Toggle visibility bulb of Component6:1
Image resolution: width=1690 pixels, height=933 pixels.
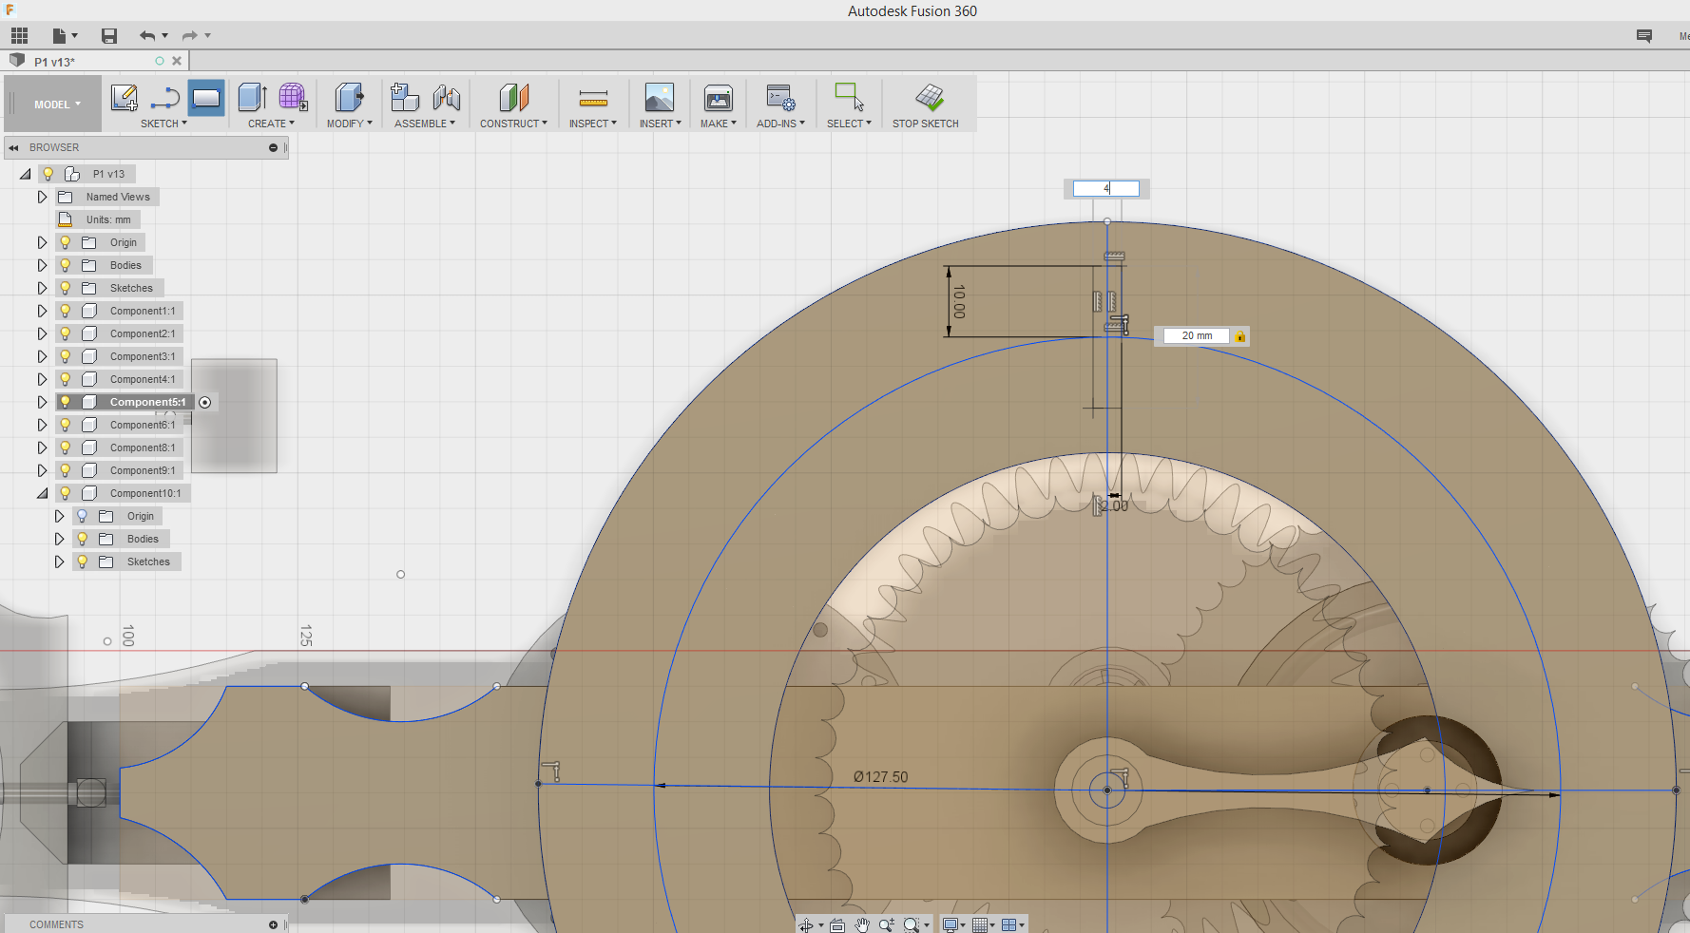pyautogui.click(x=66, y=425)
